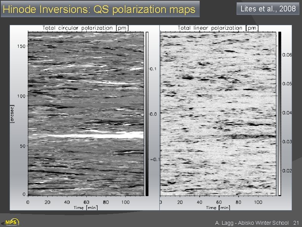Click the Total circular polarization plot title

pyautogui.click(x=85, y=28)
